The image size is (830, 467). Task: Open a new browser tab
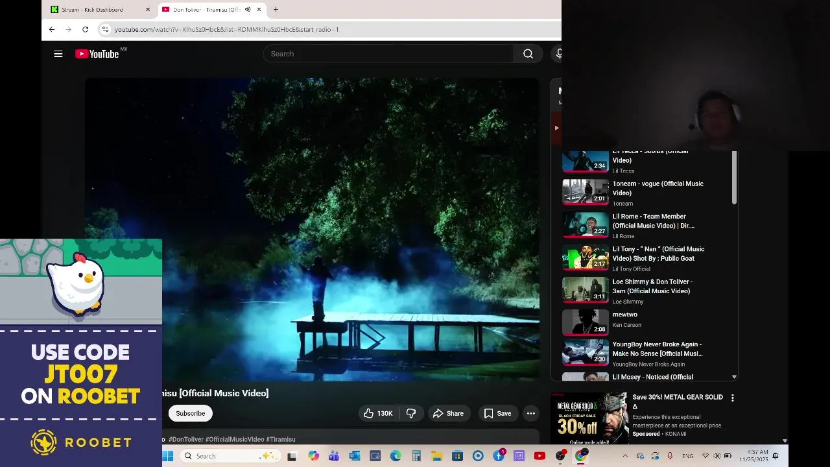point(276,10)
